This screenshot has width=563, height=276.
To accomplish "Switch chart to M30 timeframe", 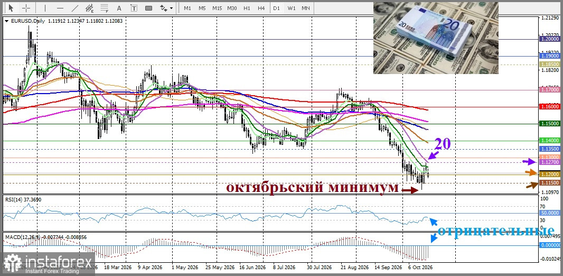I will click(x=232, y=8).
